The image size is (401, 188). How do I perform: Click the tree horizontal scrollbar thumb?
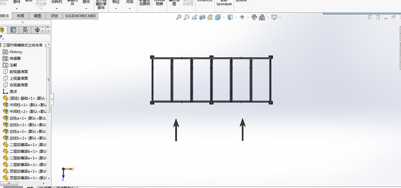coord(9,183)
